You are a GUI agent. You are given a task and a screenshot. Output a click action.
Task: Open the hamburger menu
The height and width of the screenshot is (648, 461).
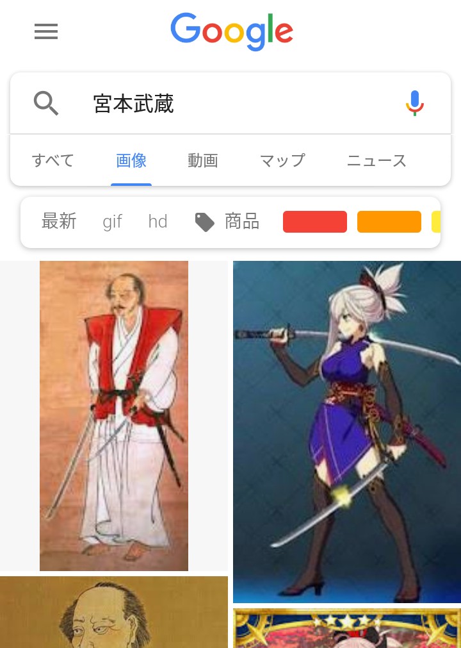(x=46, y=31)
